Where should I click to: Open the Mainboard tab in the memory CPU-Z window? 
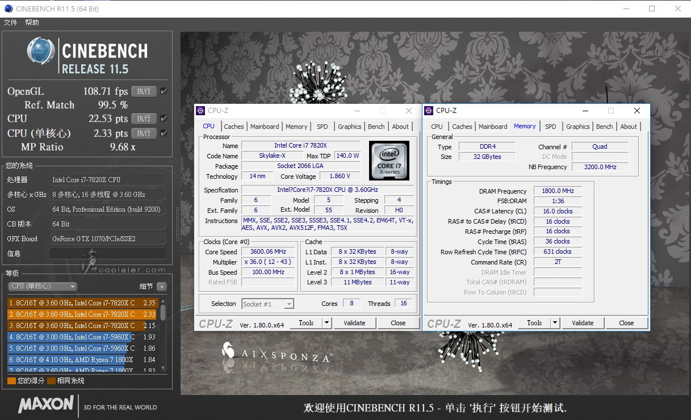pyautogui.click(x=493, y=127)
